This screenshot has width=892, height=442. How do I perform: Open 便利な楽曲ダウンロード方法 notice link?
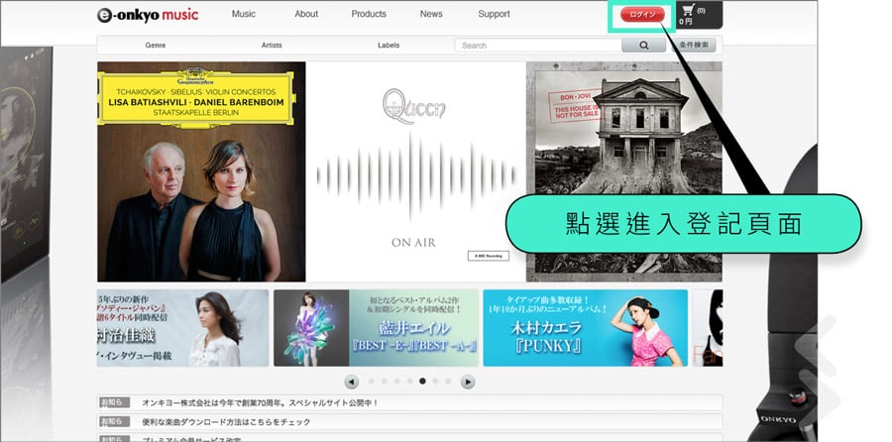tap(226, 422)
